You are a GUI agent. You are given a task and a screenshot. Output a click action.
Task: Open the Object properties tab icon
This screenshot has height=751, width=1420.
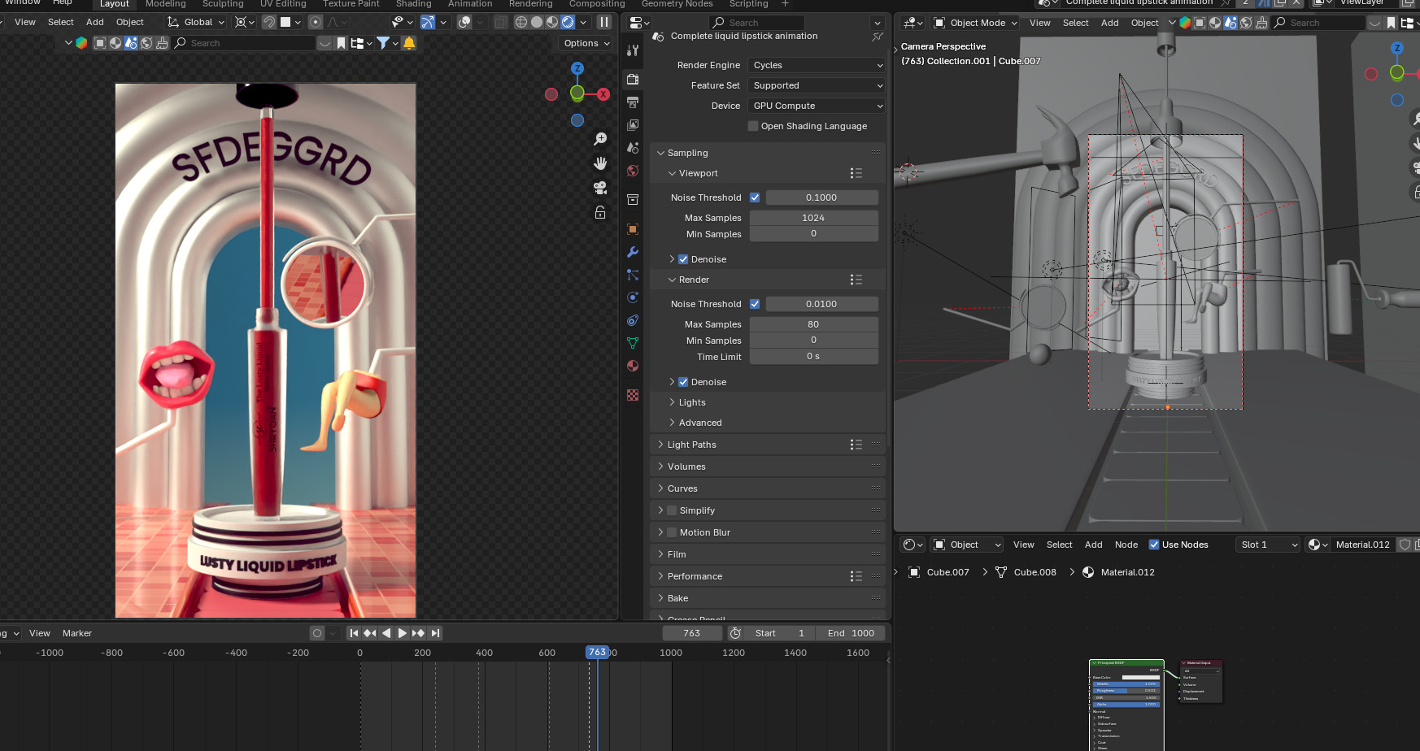tap(633, 229)
